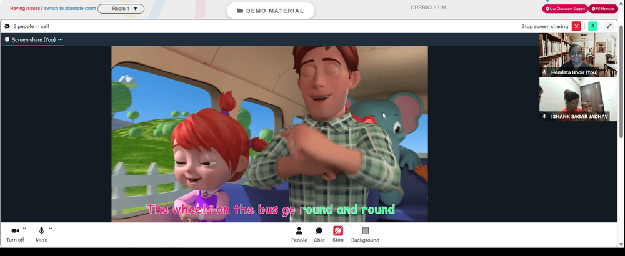Viewport: 625px width, 256px height.
Task: Click mic icon on Hemlata Bhoir tile
Action: (x=544, y=72)
